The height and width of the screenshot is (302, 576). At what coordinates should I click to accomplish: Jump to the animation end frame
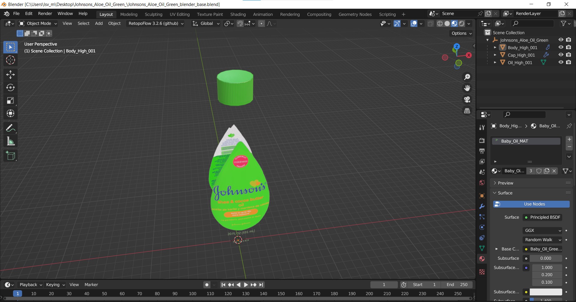(x=261, y=285)
